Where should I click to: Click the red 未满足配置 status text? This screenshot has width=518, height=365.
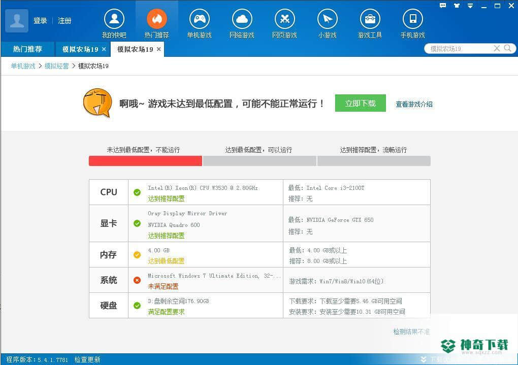coord(163,286)
